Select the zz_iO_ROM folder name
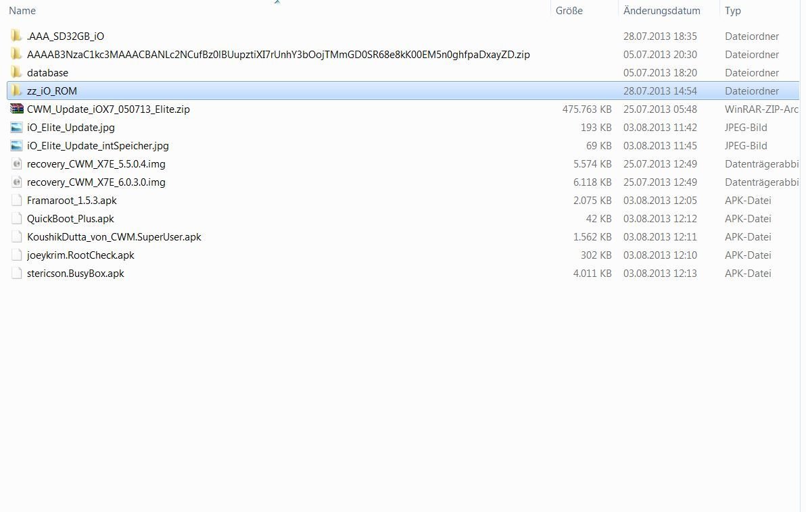 pos(52,91)
